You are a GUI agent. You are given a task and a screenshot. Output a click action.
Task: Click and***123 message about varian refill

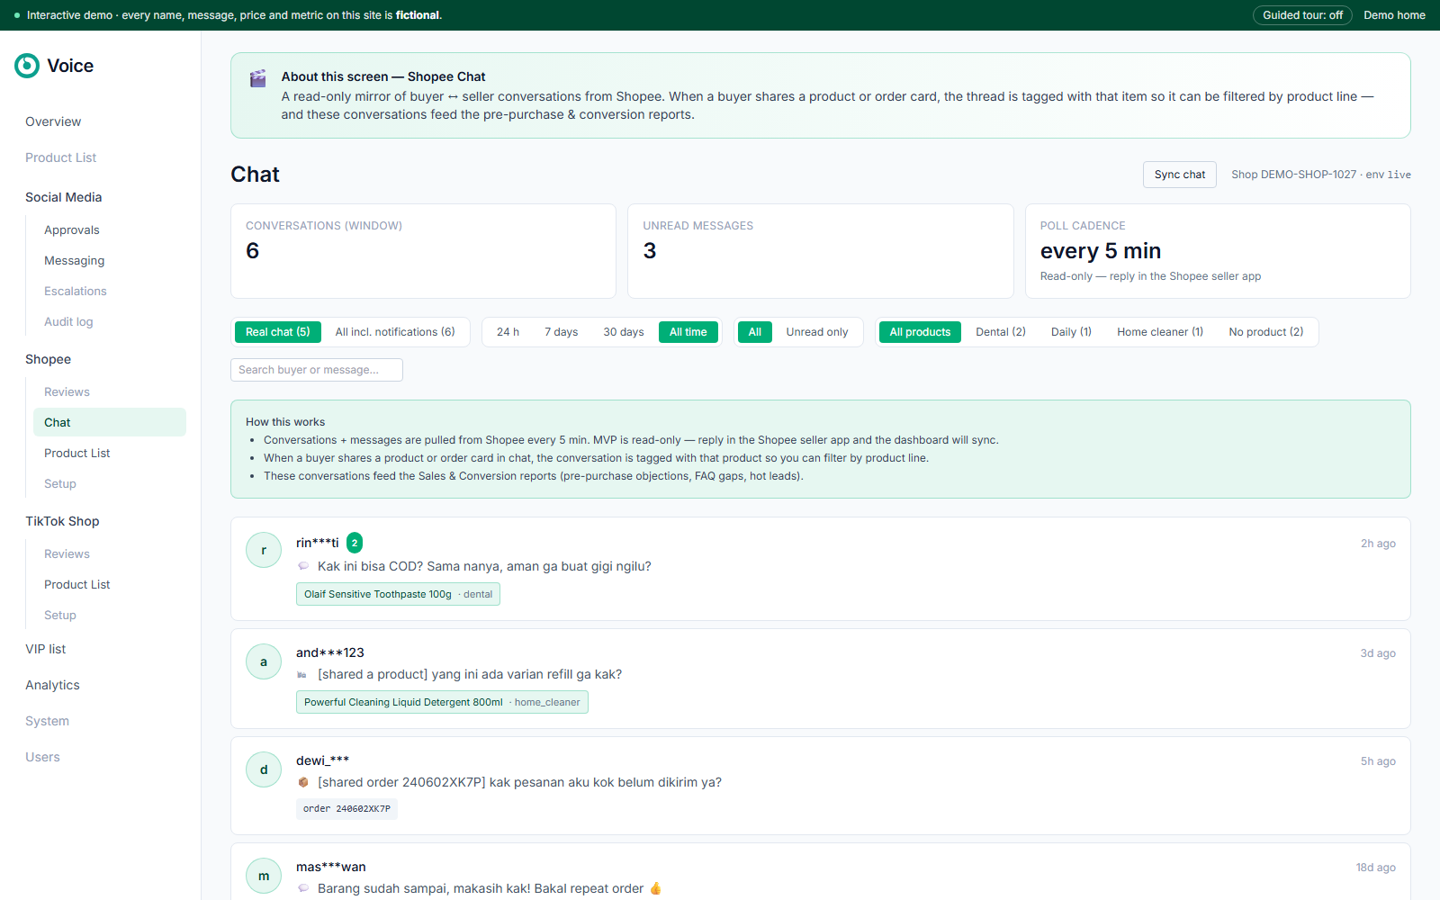point(470,674)
